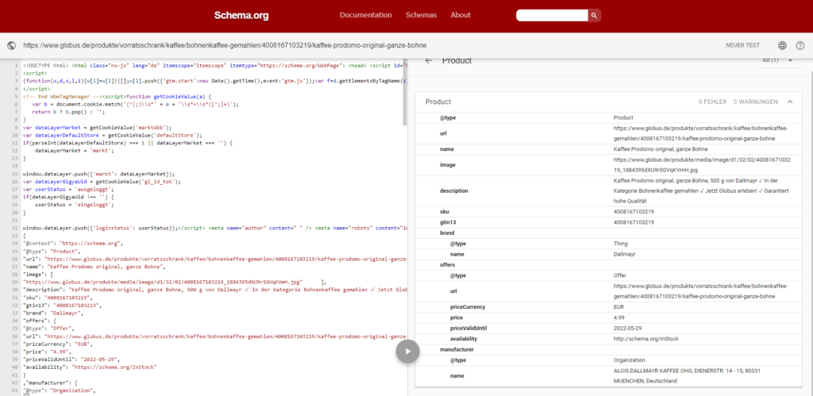This screenshot has width=813, height=396.
Task: Click the globe icon left of URL
Action: pyautogui.click(x=11, y=45)
